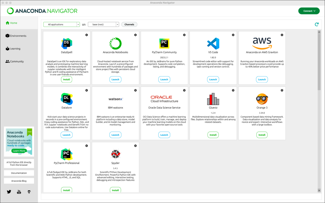
Task: Install PyCharm Professional
Action: [x=67, y=190]
